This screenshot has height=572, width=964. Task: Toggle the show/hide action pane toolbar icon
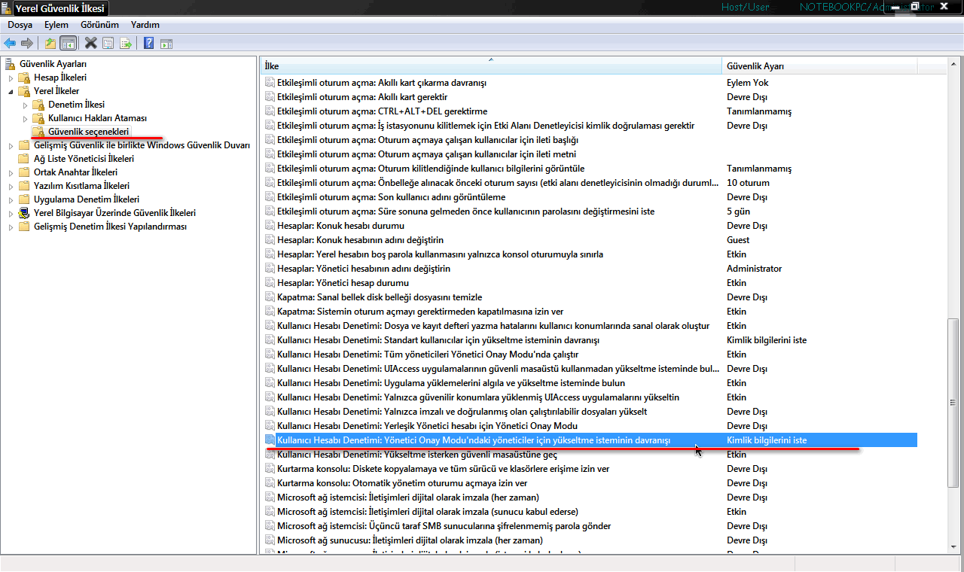tap(166, 44)
